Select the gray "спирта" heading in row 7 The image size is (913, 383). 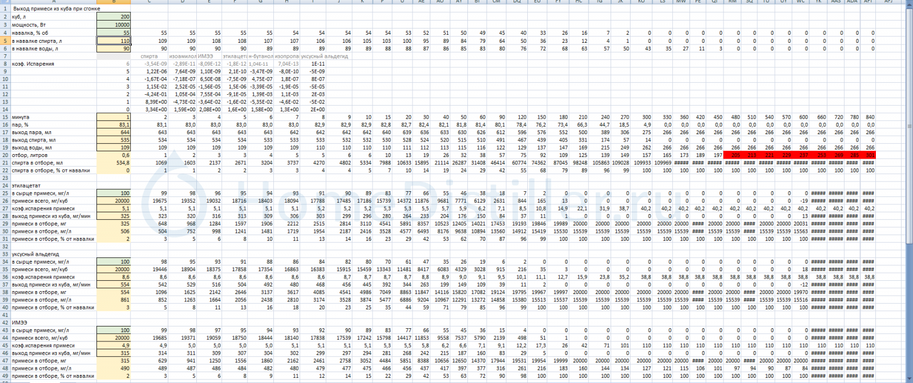click(x=149, y=57)
